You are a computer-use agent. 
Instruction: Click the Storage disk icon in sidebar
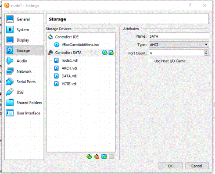point(10,50)
